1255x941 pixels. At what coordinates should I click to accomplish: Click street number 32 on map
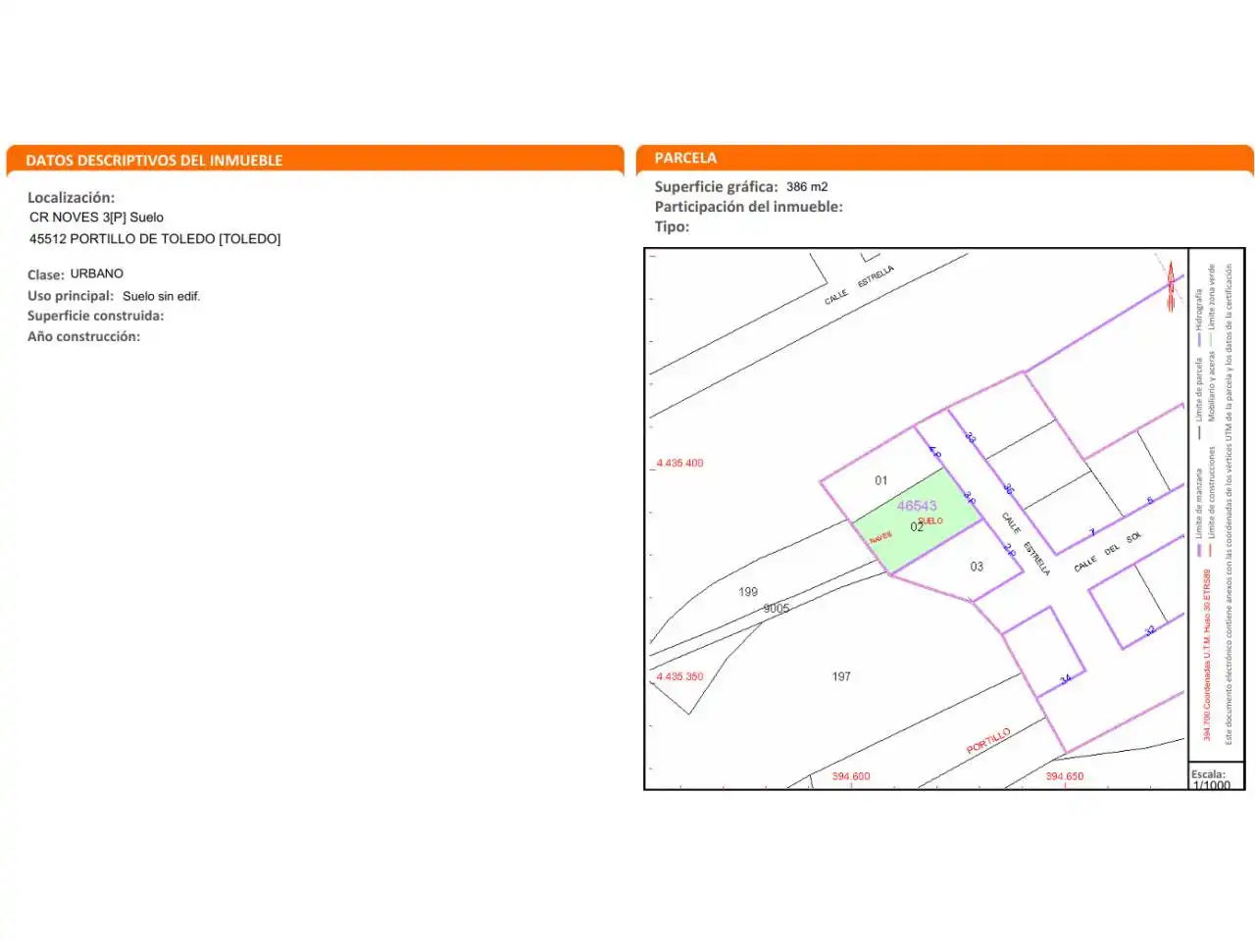[1150, 630]
